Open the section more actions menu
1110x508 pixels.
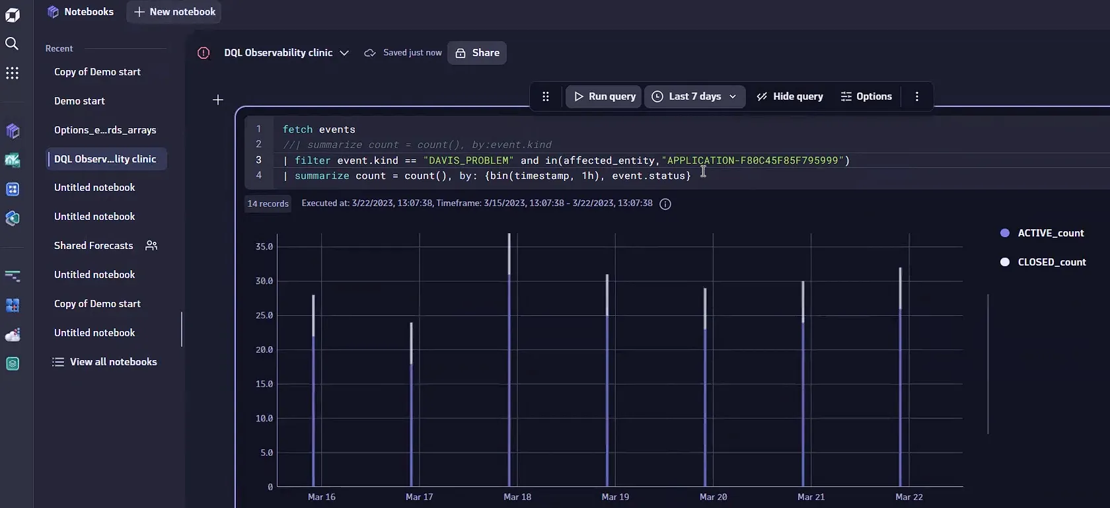pyautogui.click(x=917, y=96)
